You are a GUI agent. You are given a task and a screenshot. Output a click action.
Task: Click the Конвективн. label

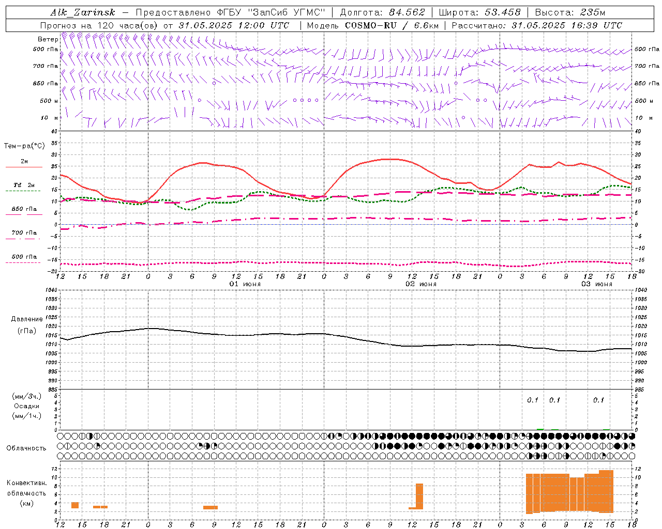click(x=27, y=483)
